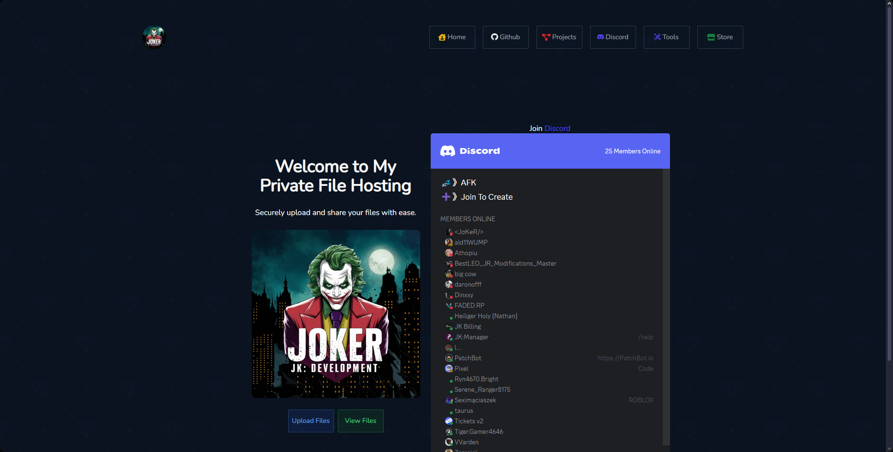Click the Welcome to My Private File Hosting heading
This screenshot has height=452, width=893.
click(335, 176)
